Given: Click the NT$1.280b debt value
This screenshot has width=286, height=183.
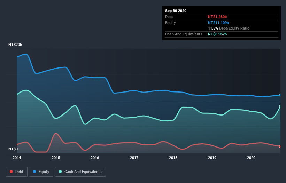Looking at the screenshot, I should (x=217, y=17).
